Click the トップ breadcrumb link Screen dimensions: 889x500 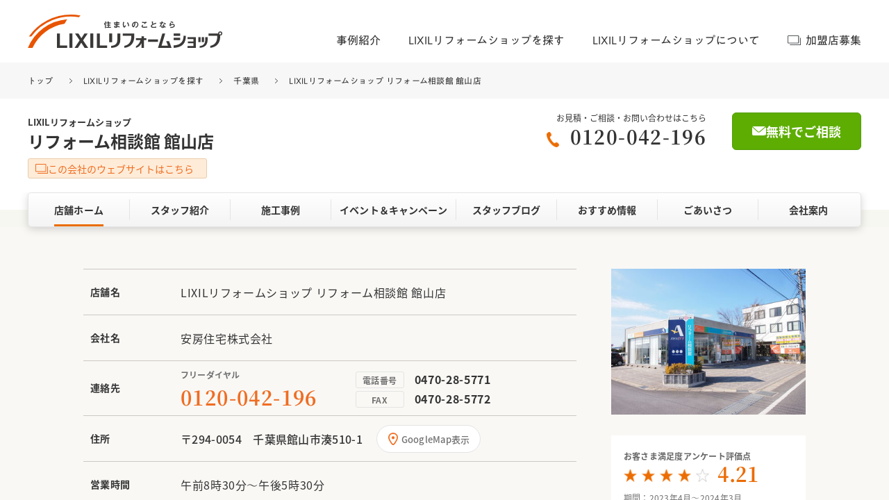40,81
